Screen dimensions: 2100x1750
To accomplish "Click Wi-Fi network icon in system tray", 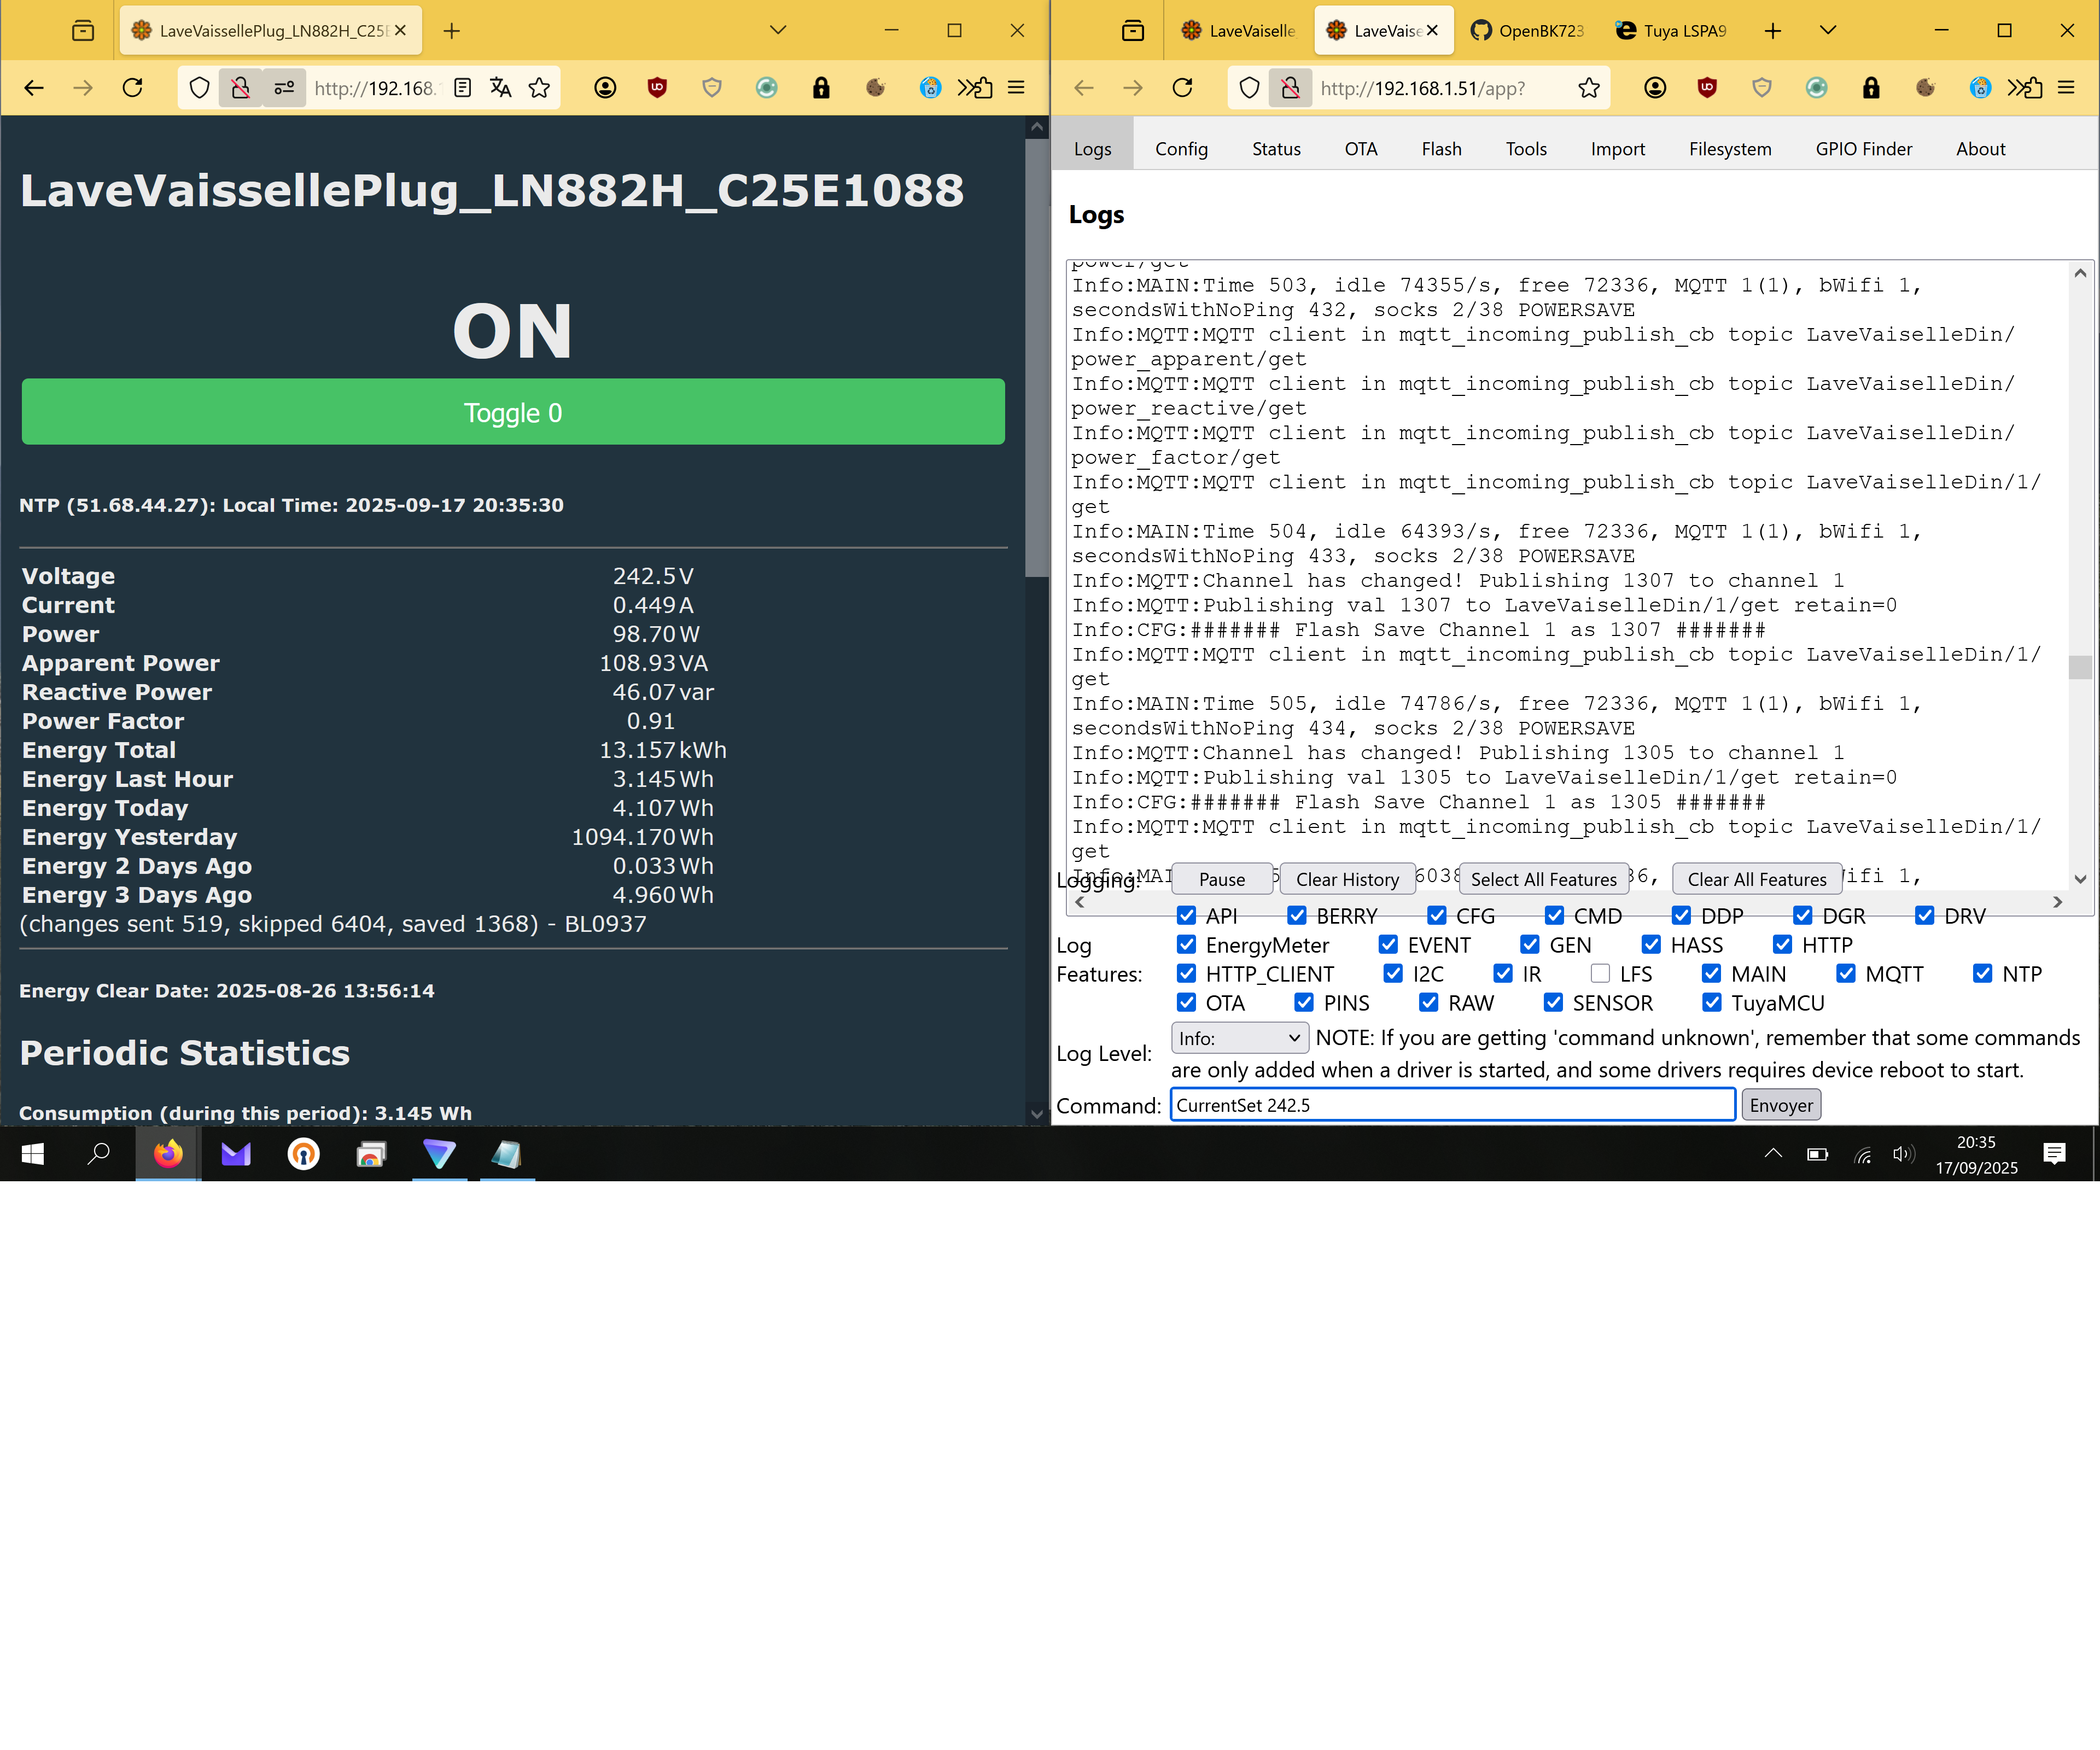I will 1862,1155.
